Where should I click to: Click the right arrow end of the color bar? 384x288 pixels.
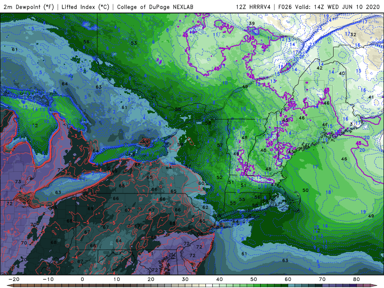(x=374, y=286)
